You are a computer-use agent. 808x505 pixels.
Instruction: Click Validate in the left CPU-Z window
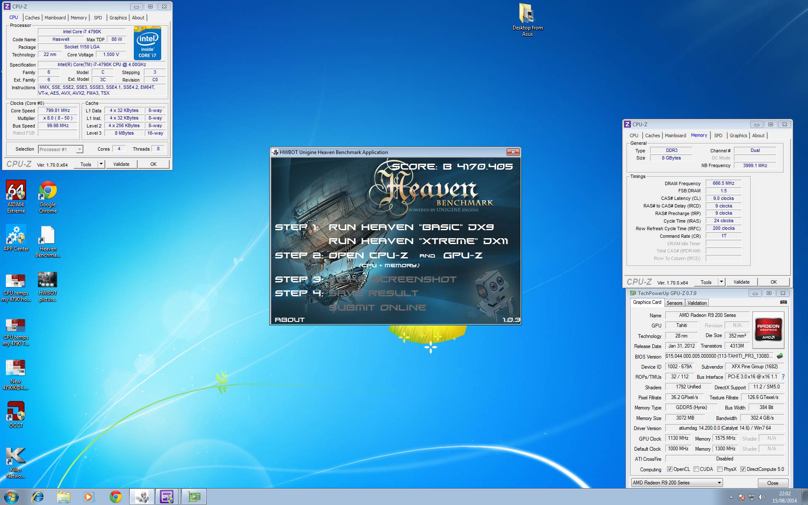121,164
